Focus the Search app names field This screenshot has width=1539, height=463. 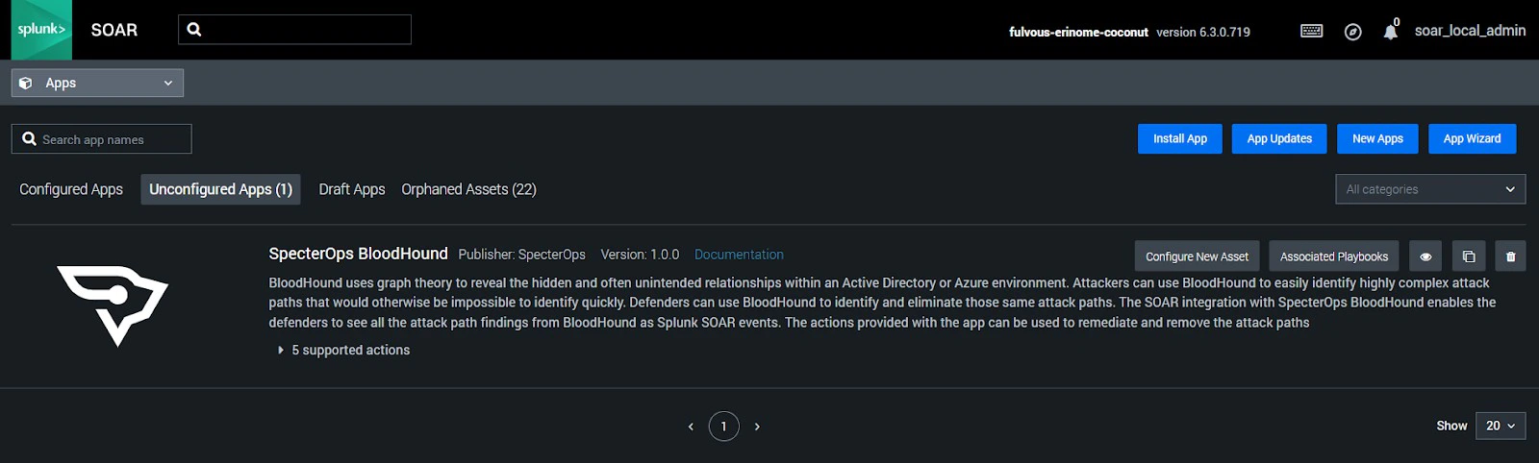101,139
